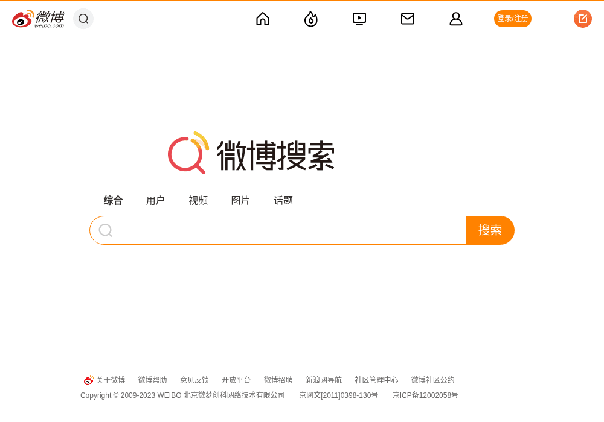Click the magnifier icon inside search box
The image size is (604, 422).
106,230
